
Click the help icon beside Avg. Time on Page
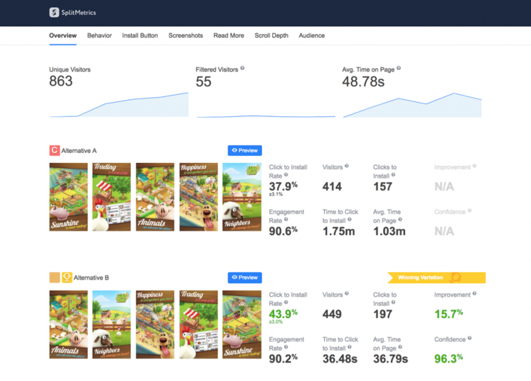(x=398, y=68)
